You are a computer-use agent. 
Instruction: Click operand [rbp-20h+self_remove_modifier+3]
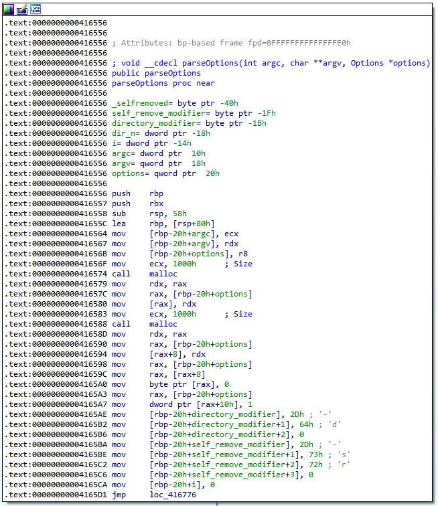(x=224, y=475)
